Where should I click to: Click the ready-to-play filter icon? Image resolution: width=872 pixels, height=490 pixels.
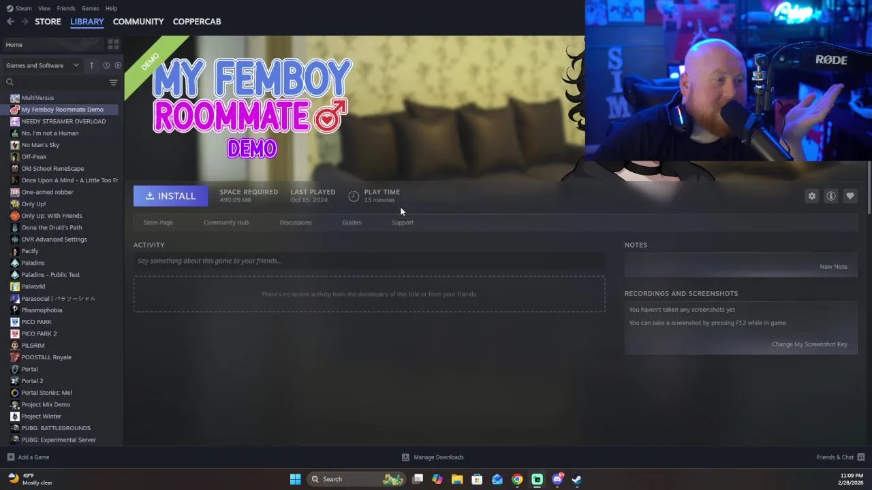(x=118, y=65)
